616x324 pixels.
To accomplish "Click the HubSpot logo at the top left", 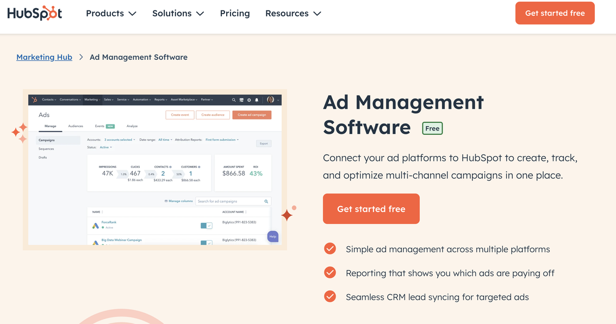I will click(34, 13).
